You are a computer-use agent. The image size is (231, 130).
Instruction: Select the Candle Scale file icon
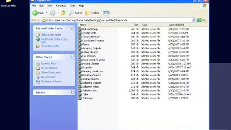(80, 33)
